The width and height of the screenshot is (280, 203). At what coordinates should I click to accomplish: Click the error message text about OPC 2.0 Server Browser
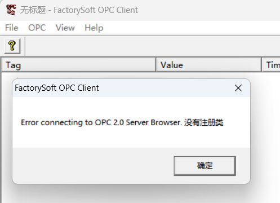[122, 122]
